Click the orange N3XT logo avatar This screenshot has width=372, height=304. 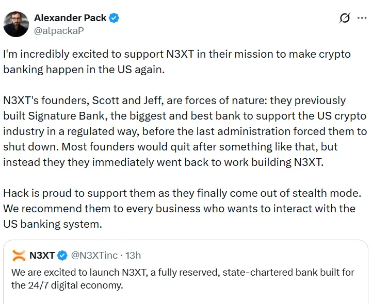click(19, 256)
